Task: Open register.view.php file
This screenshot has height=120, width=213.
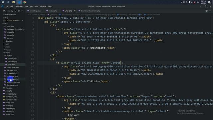Action: pos(13,82)
